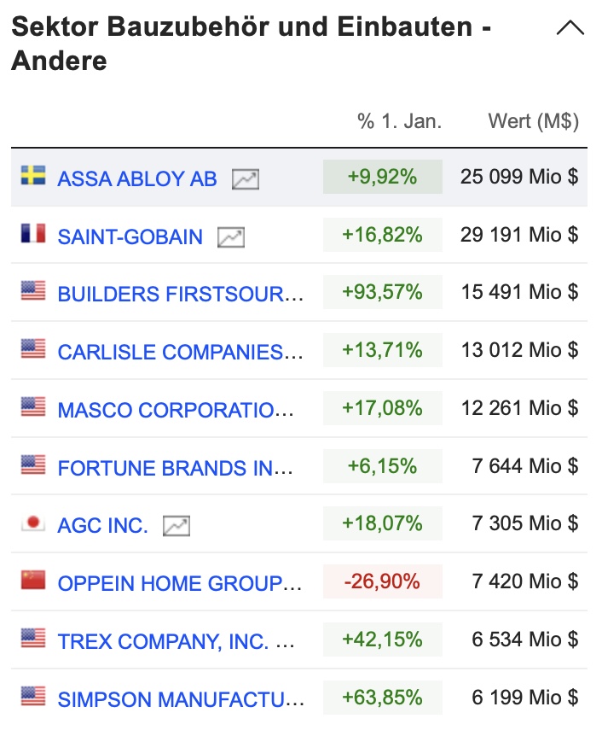
Task: Click the red -26,90% performance cell
Action: tap(382, 582)
